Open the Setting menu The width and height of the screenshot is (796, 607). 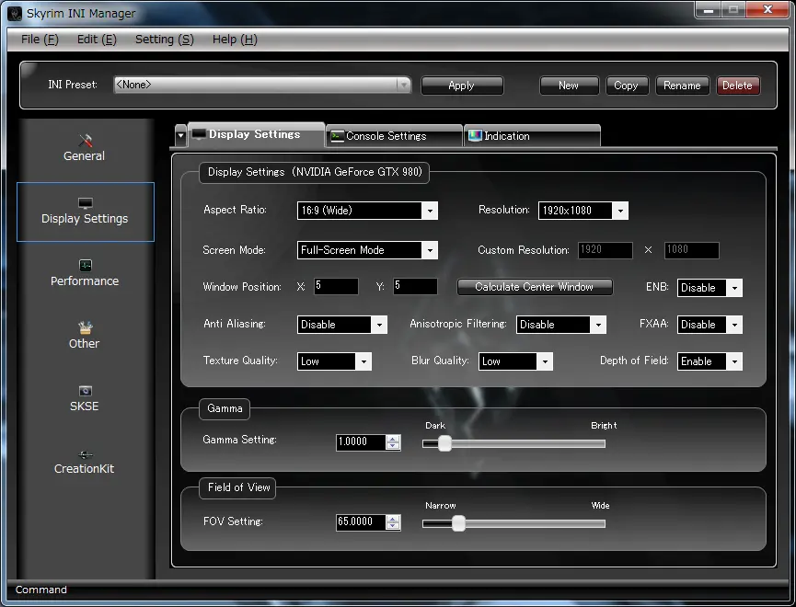[165, 39]
